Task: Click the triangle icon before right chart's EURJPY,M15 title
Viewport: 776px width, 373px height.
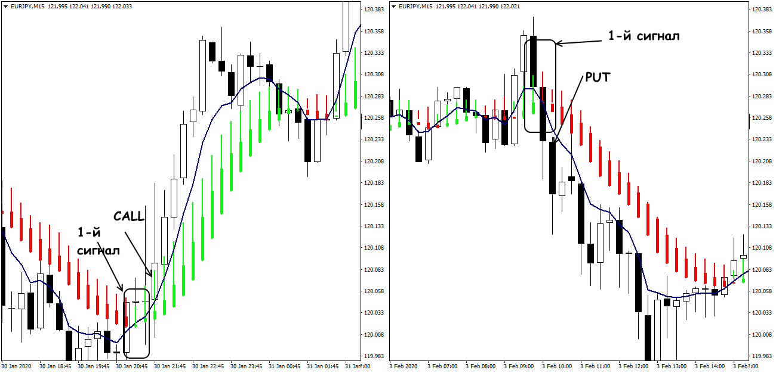Action: pos(394,7)
